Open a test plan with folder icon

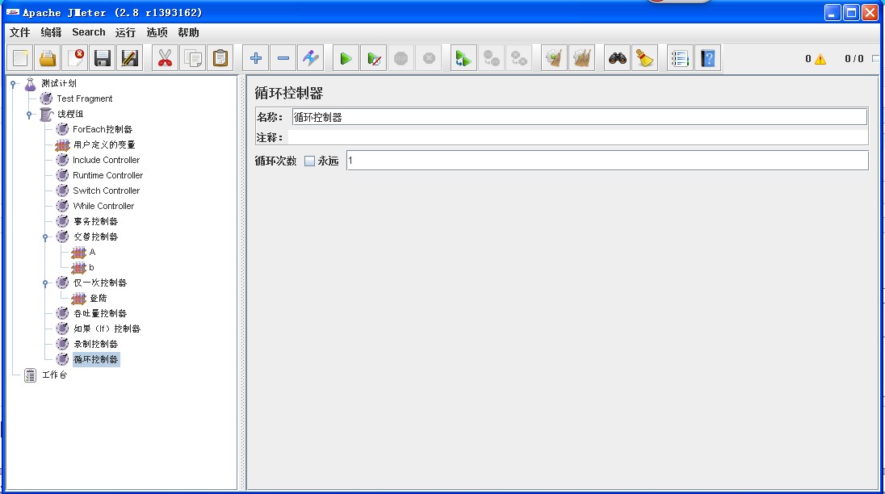[x=48, y=58]
